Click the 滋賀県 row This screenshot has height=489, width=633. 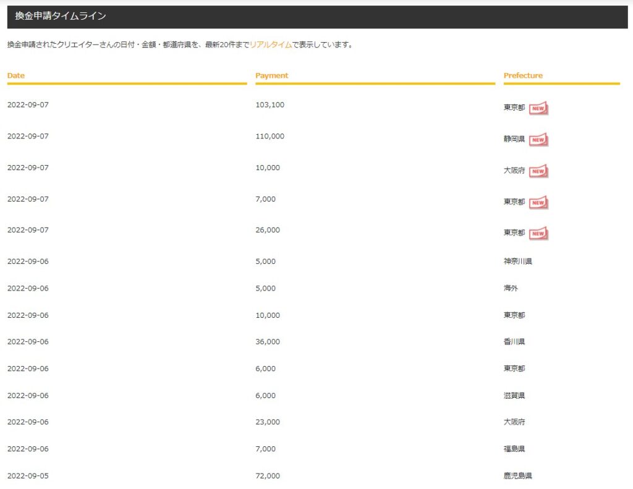pos(514,395)
